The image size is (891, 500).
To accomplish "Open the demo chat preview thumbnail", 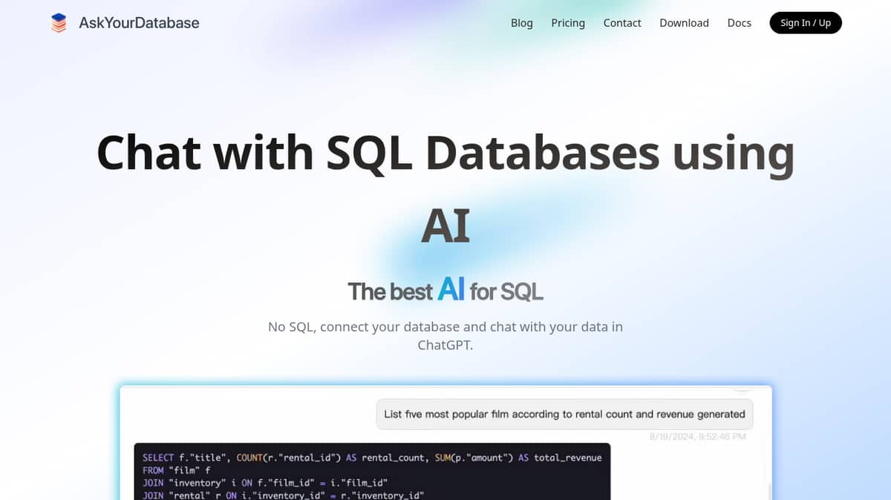I will (x=446, y=443).
